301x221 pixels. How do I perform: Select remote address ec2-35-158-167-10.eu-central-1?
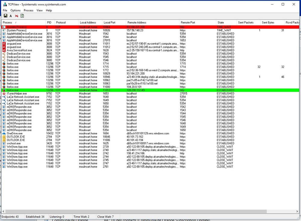point(153,51)
